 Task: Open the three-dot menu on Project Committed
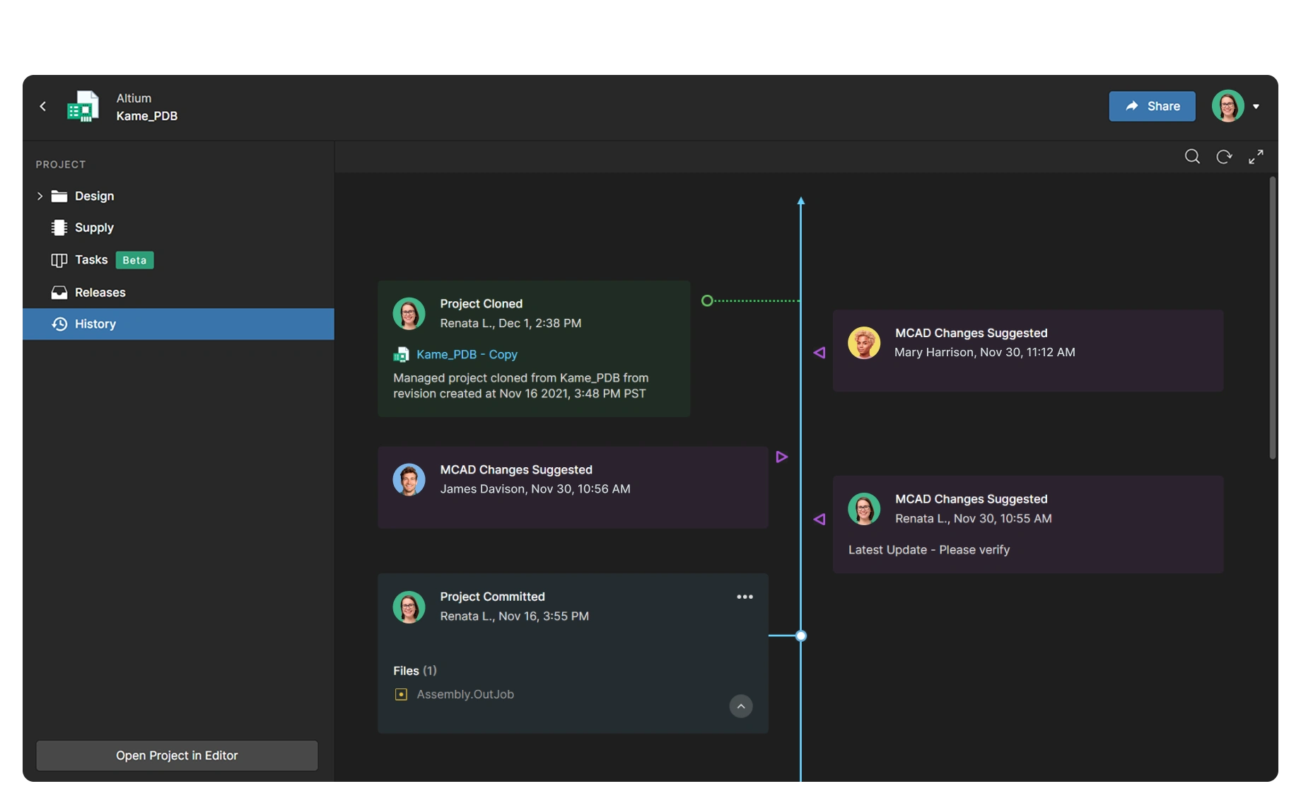pos(745,597)
